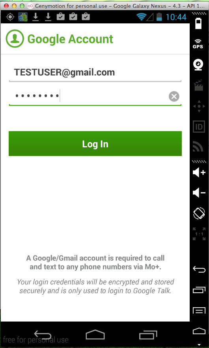Tap the Wi-Fi status bar icon
Screen dimensions: 209x348
pos(141,17)
